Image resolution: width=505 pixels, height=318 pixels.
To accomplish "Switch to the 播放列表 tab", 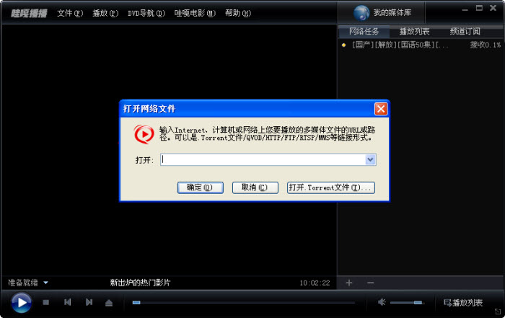I will click(x=415, y=32).
